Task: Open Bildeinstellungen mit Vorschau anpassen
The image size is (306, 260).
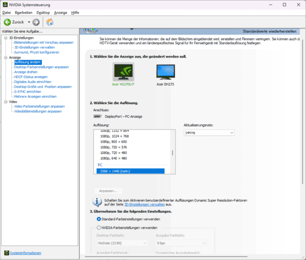Action: pyautogui.click(x=44, y=42)
